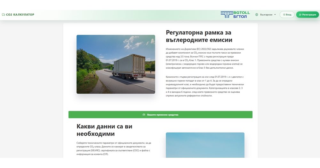Expand the language caret next to Български

click(x=275, y=15)
